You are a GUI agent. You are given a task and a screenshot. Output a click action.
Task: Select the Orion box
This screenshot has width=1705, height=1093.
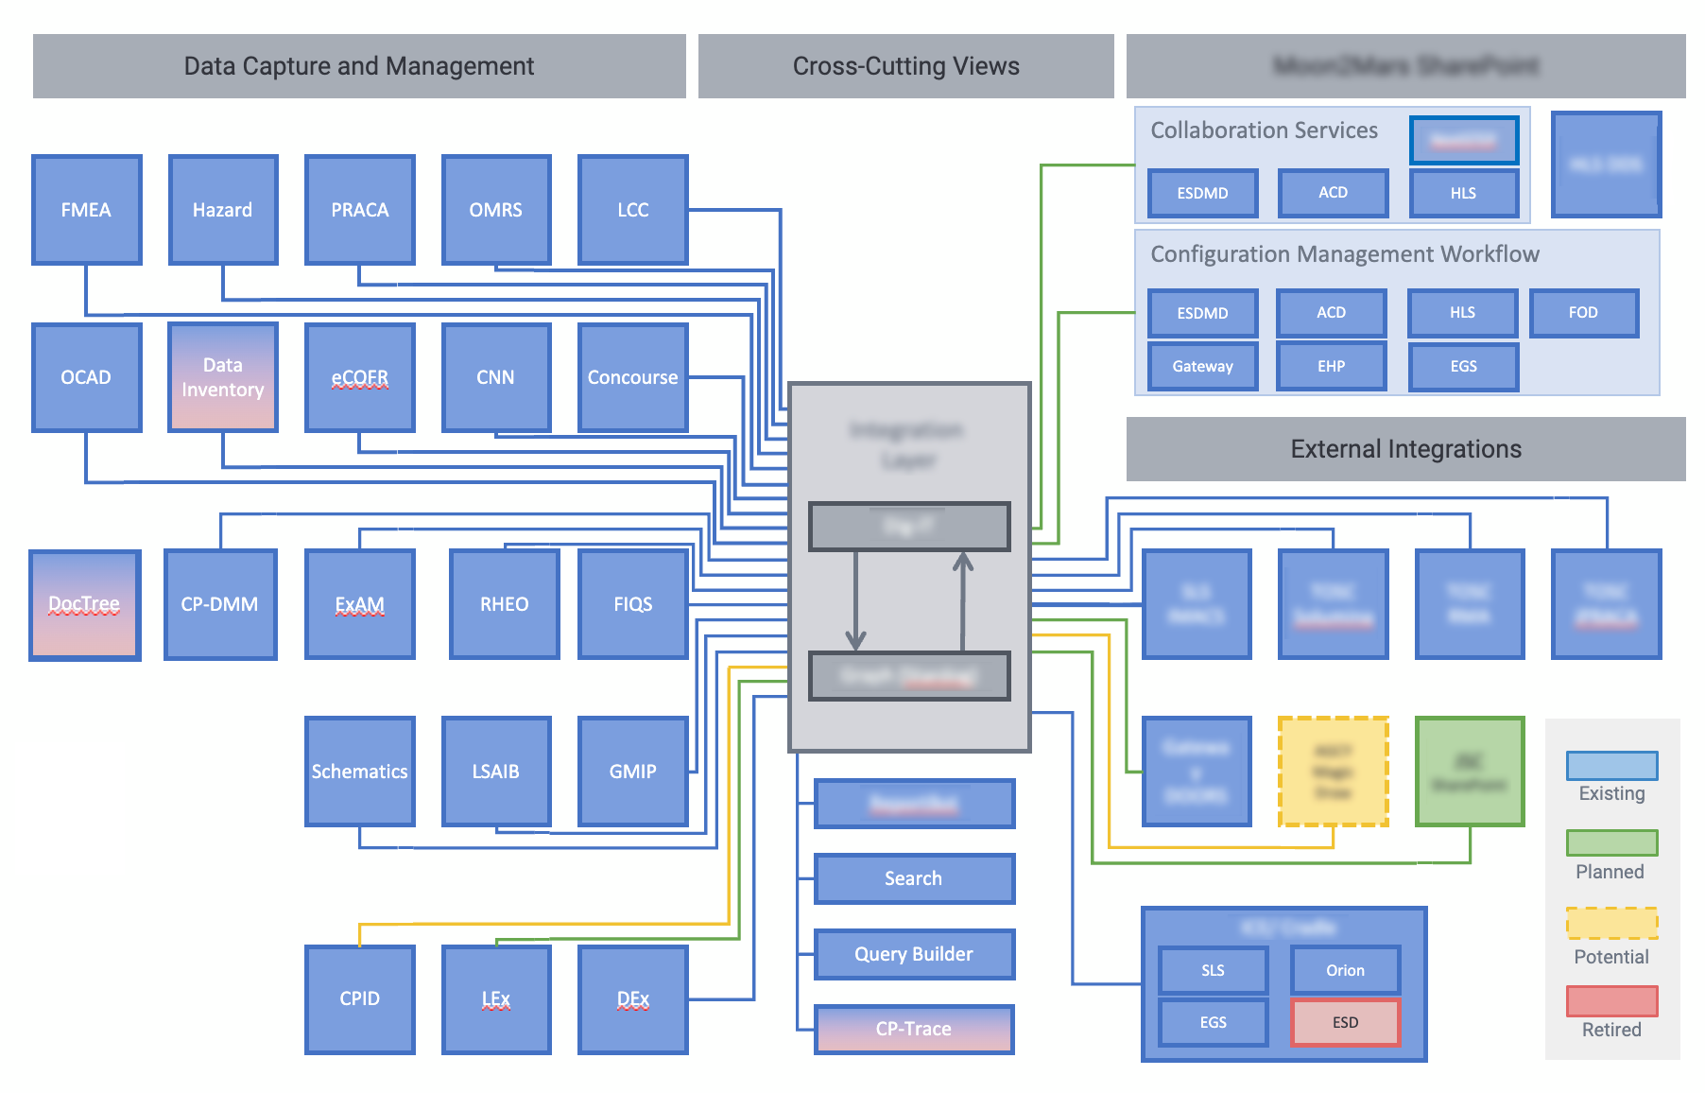[1345, 970]
